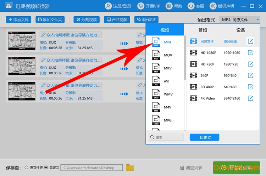Edit the SD 480P preset settings
The width and height of the screenshot is (266, 176).
pos(250,87)
